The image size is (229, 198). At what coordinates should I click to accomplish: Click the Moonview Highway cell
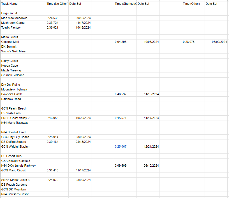(x=12, y=89)
